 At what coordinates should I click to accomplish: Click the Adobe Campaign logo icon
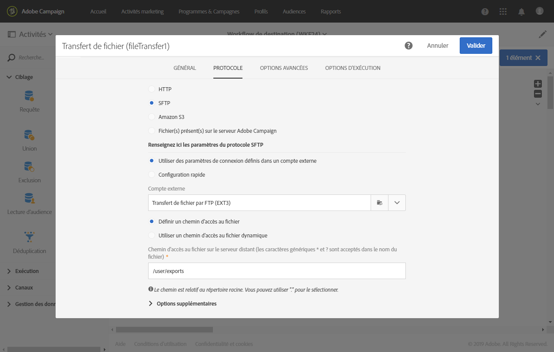pos(11,11)
